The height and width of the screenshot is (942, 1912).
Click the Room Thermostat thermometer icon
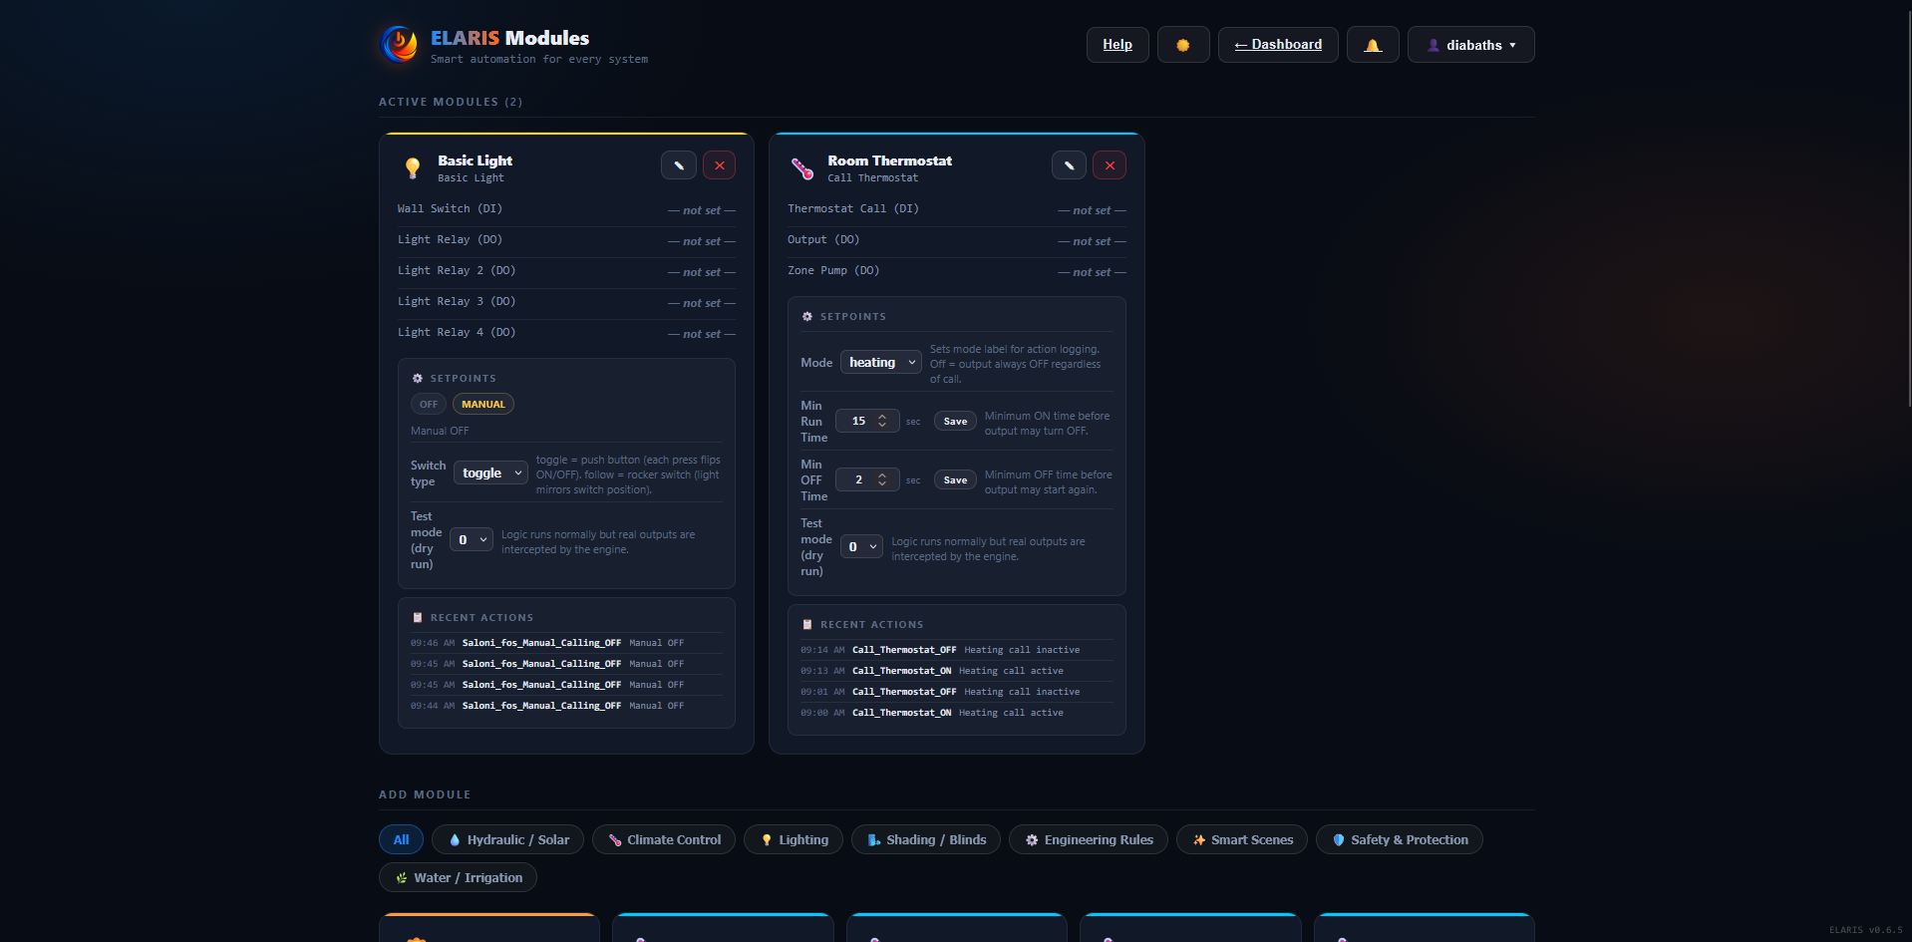click(x=802, y=168)
